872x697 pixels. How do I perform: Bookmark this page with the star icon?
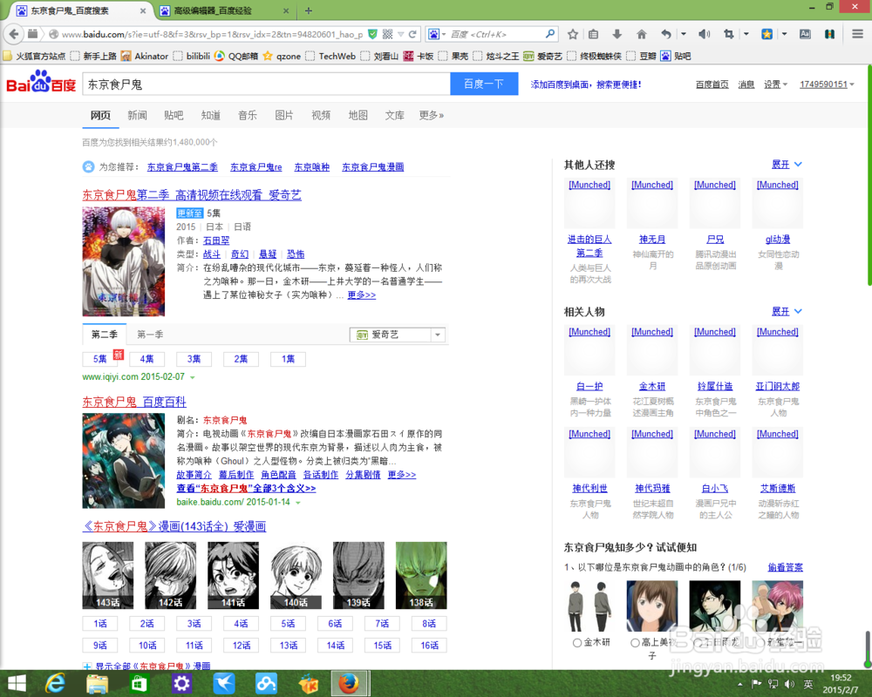[x=573, y=35]
